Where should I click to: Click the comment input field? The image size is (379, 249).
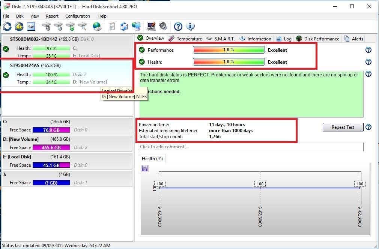point(251,147)
